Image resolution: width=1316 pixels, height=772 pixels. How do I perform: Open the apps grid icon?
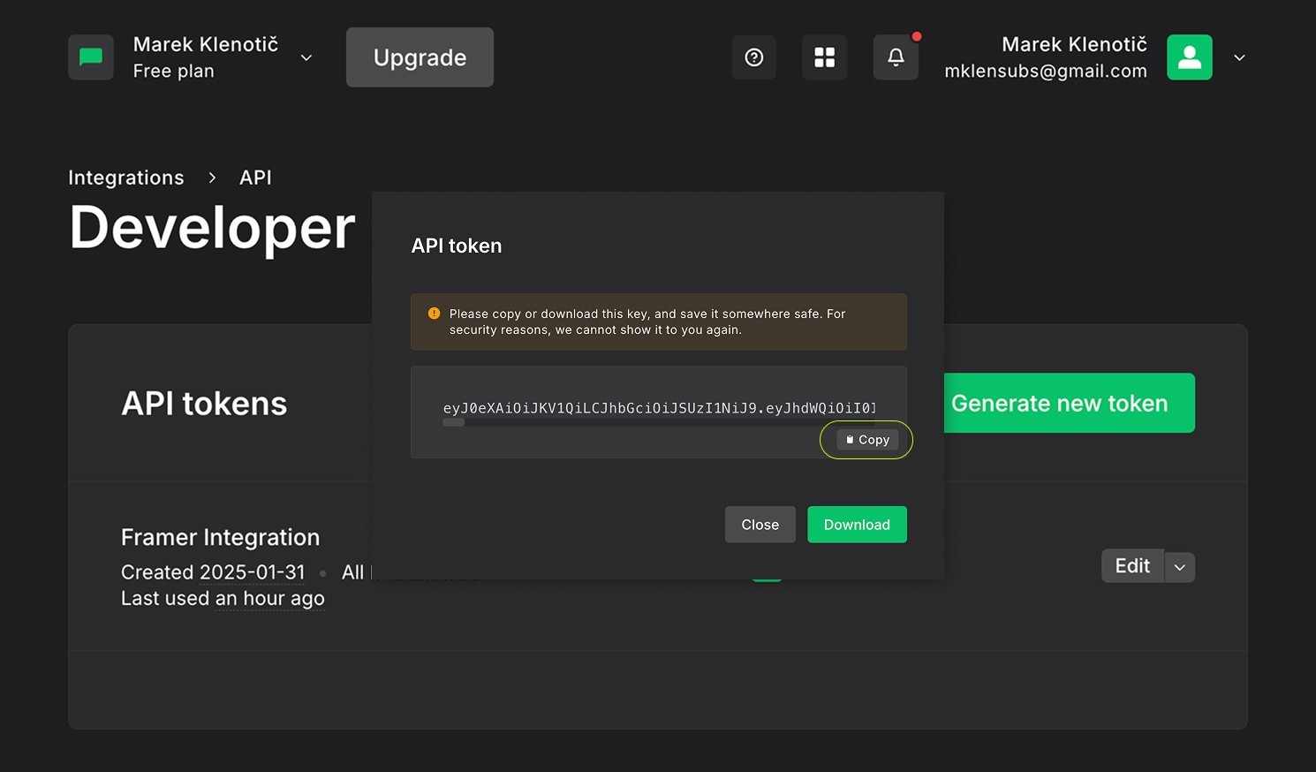[x=824, y=57]
